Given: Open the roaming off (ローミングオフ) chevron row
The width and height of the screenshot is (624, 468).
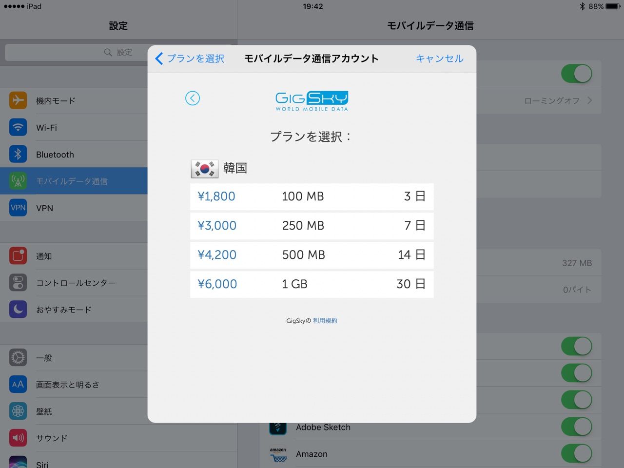Looking at the screenshot, I should pyautogui.click(x=539, y=101).
